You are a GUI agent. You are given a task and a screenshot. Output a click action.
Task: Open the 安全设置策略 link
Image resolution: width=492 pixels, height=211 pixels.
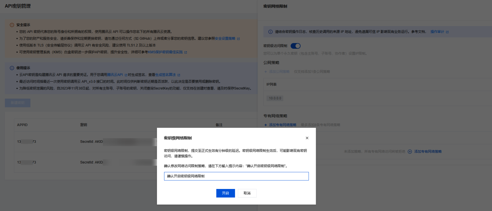(225, 38)
